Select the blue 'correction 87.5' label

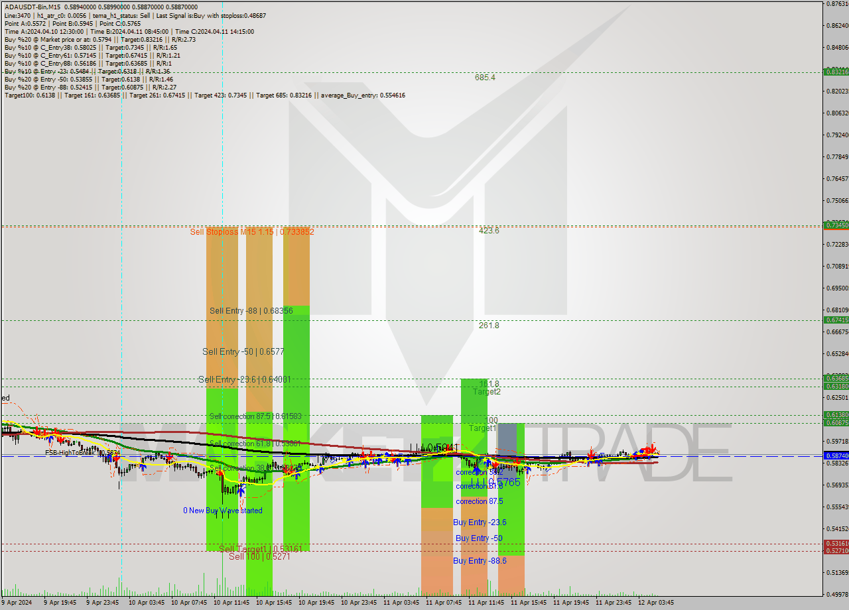[x=480, y=501]
